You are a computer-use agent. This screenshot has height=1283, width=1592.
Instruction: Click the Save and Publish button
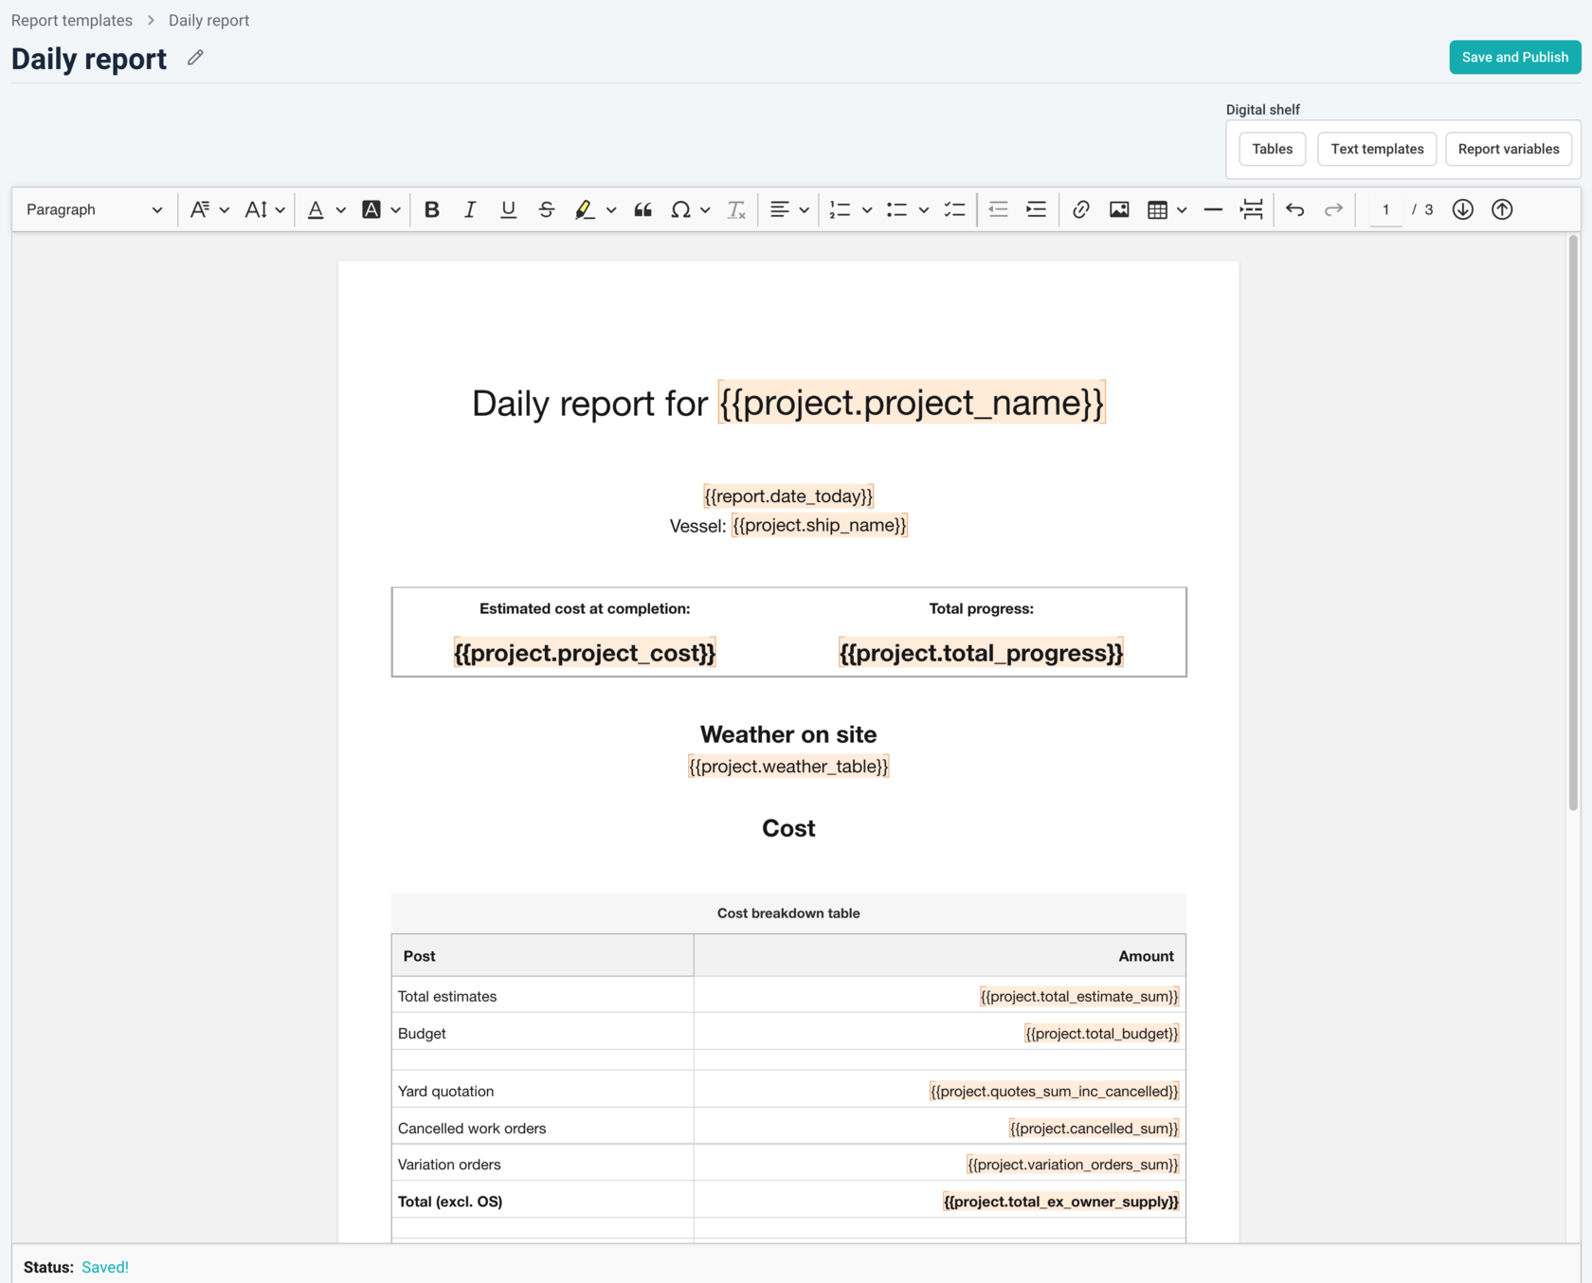(x=1514, y=57)
